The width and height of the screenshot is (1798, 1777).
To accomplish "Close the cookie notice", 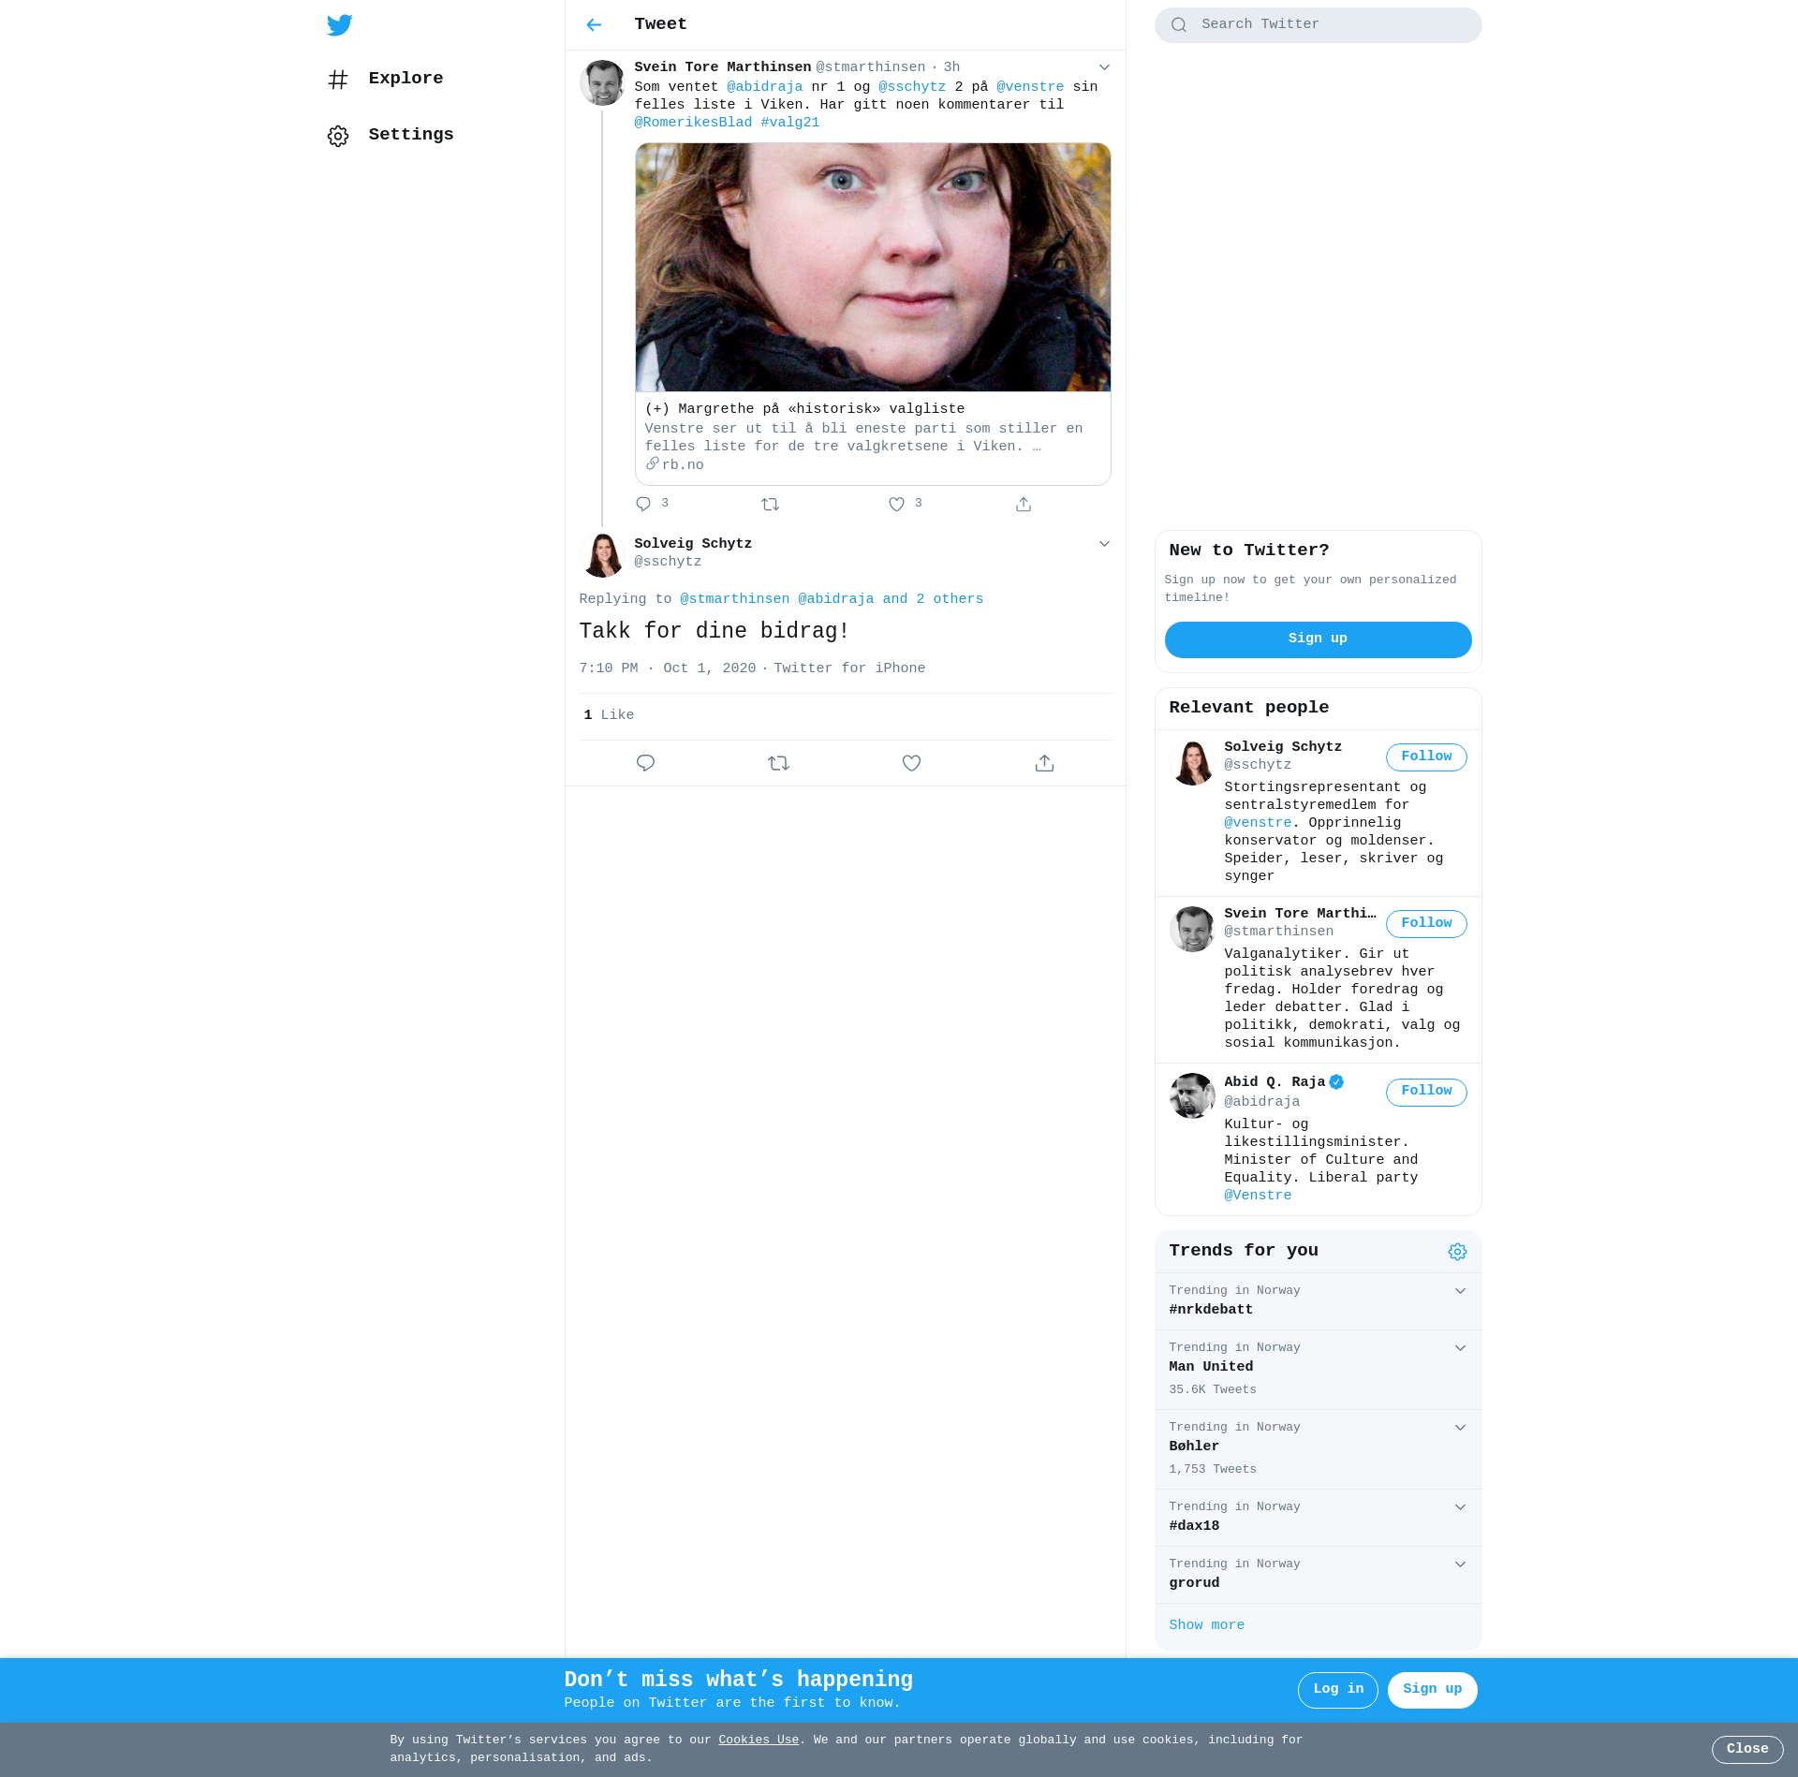I will point(1746,1749).
